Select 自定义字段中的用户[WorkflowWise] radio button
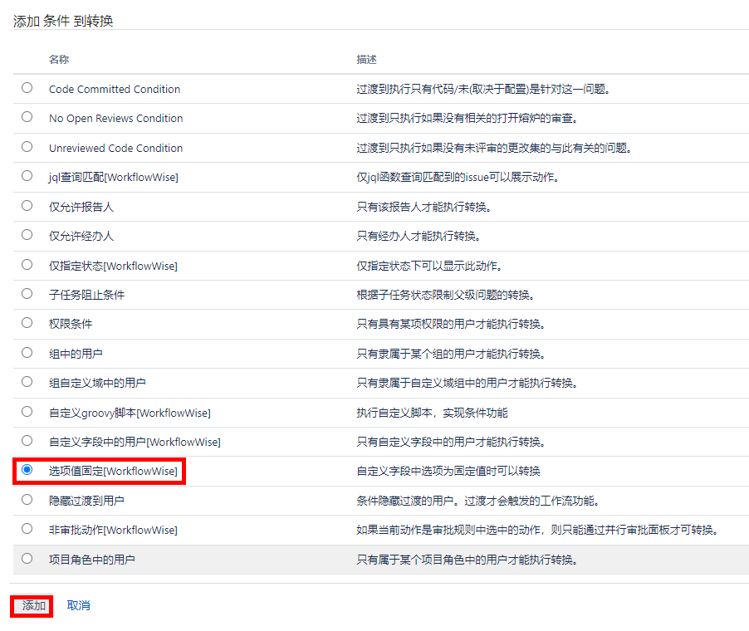This screenshot has height=631, width=749. (27, 441)
